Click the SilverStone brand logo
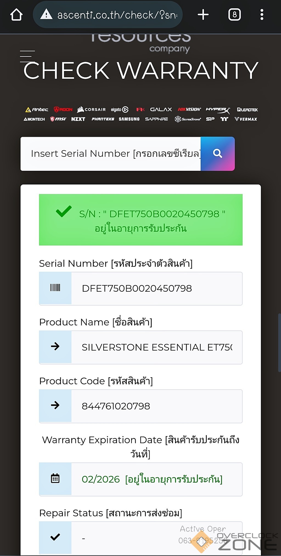The image size is (281, 556). [188, 119]
